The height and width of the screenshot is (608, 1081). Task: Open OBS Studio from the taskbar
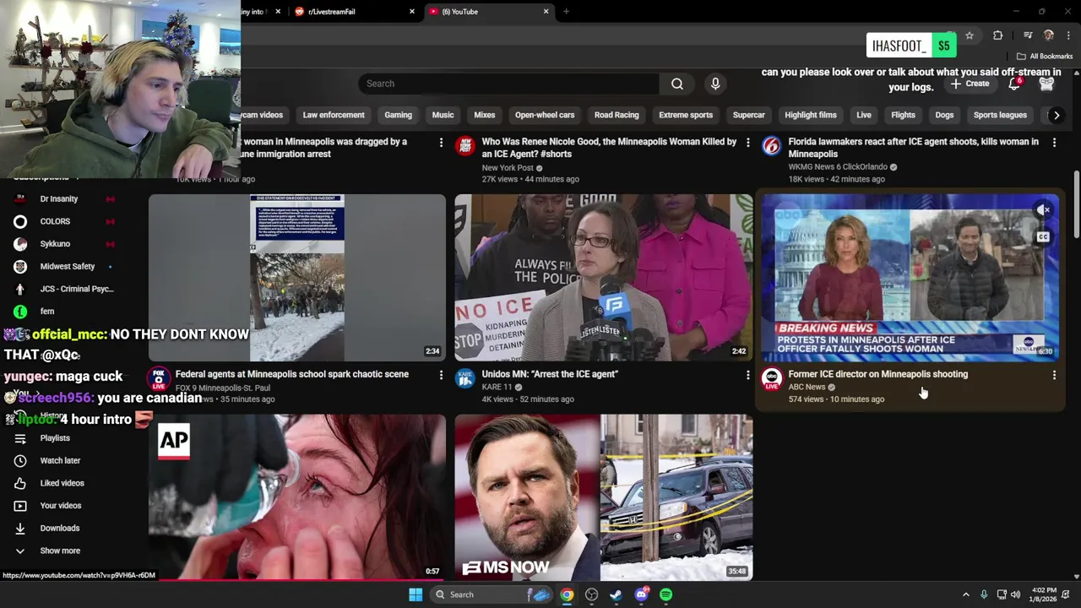pyautogui.click(x=592, y=594)
